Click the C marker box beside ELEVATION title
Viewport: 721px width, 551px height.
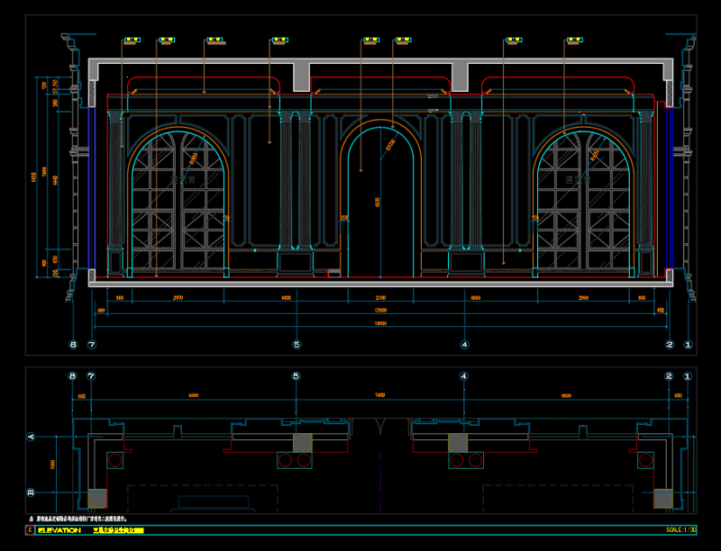point(31,531)
